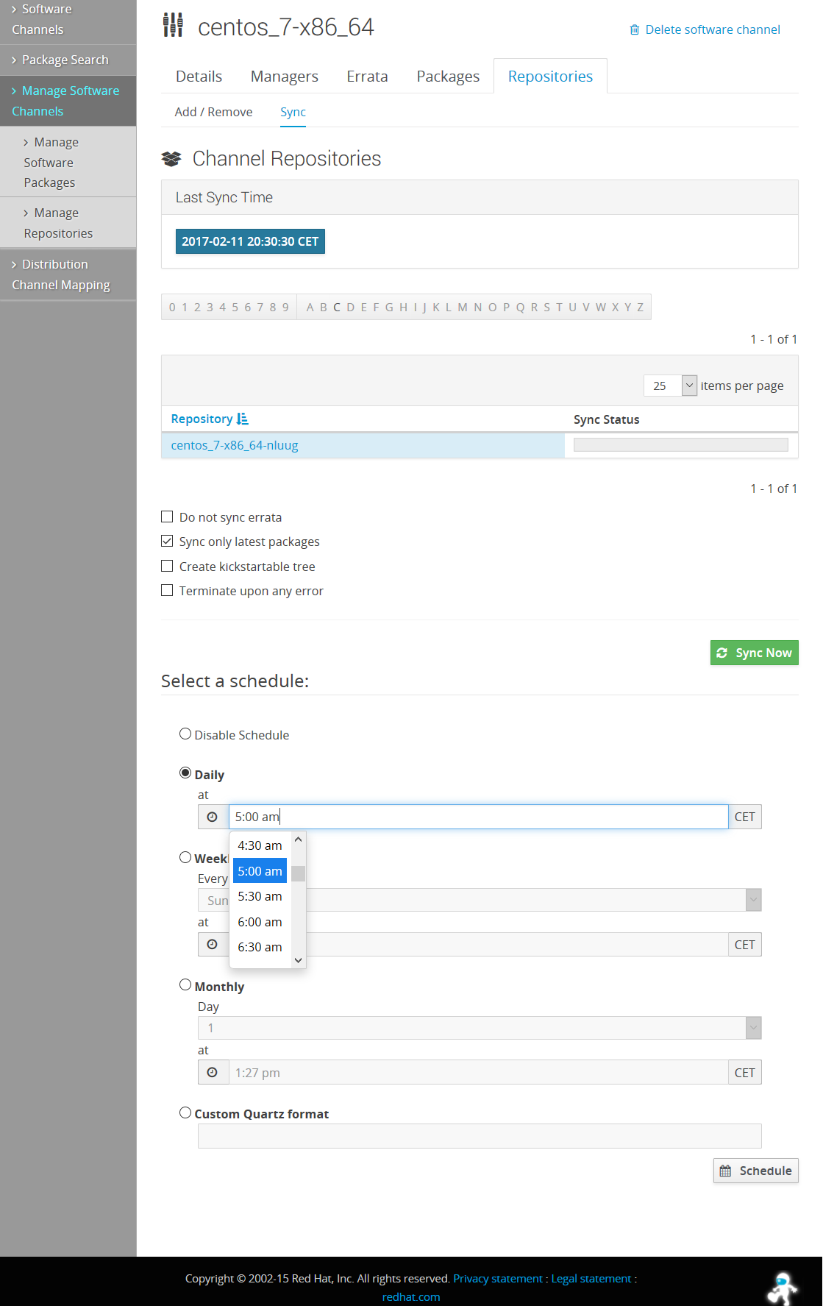
Task: Click the clock icon in Daily time field
Action: (x=213, y=817)
